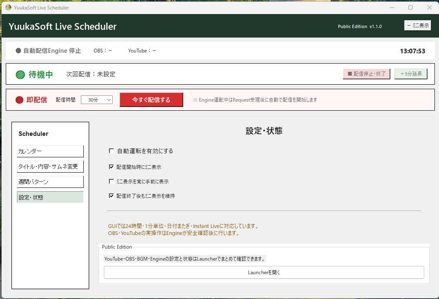Click the Public Edition group box label
The width and height of the screenshot is (439, 299).
[117, 247]
